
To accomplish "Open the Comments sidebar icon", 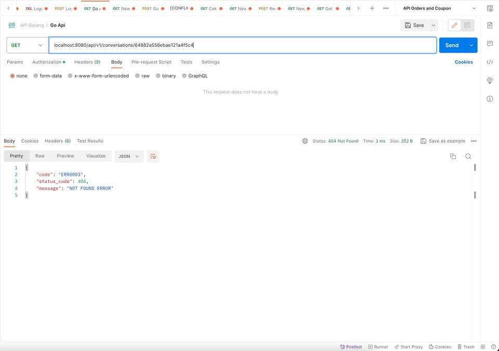I will [490, 43].
